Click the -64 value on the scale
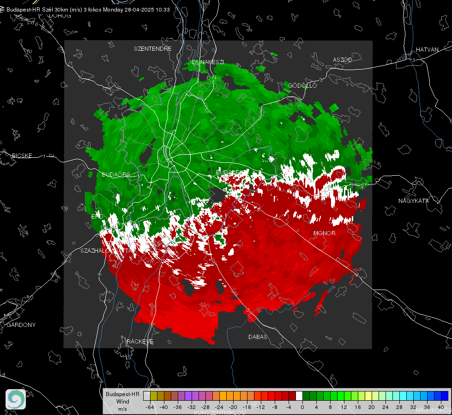 [150, 407]
